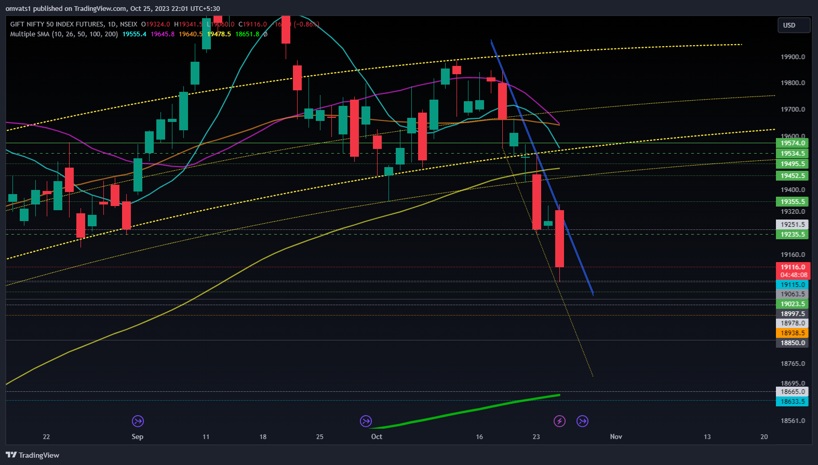818x465 pixels.
Task: Click the green price label 19355.5
Action: pos(793,202)
